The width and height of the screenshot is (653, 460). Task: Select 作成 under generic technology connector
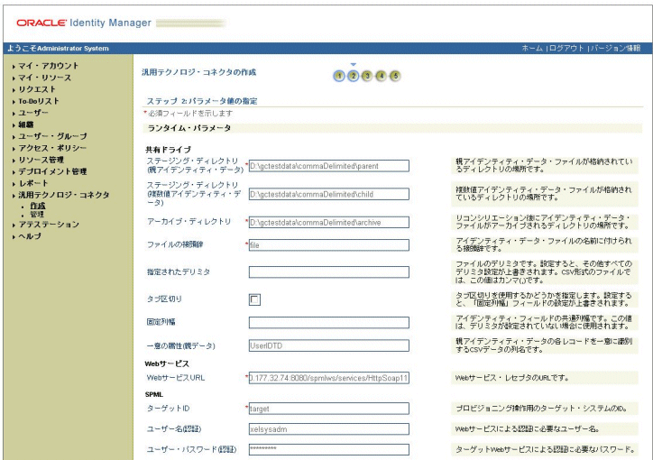pos(38,206)
